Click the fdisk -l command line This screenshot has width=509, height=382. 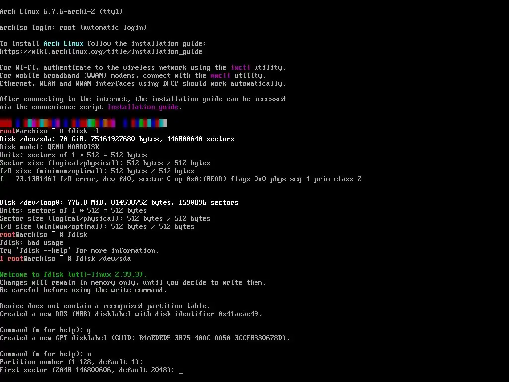pos(49,131)
